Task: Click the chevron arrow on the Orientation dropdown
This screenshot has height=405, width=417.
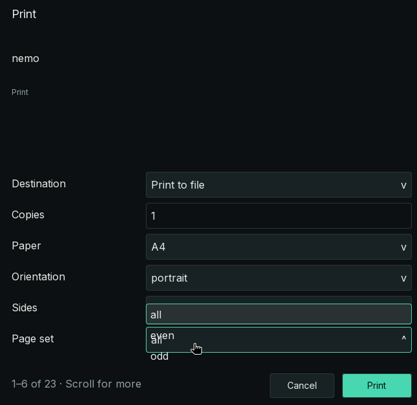Action: [x=403, y=278]
